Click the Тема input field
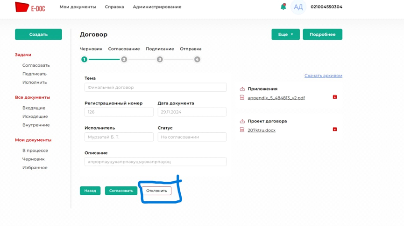 click(x=155, y=87)
